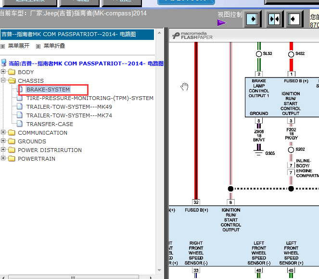Click the Macromedia FlashPaper logo

tap(192, 36)
